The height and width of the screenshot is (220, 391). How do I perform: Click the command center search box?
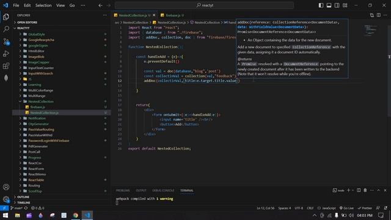[204, 5]
